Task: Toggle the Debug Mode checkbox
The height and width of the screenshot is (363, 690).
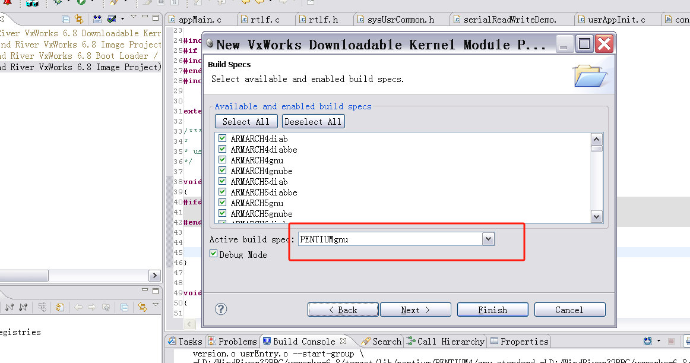Action: pyautogui.click(x=213, y=254)
